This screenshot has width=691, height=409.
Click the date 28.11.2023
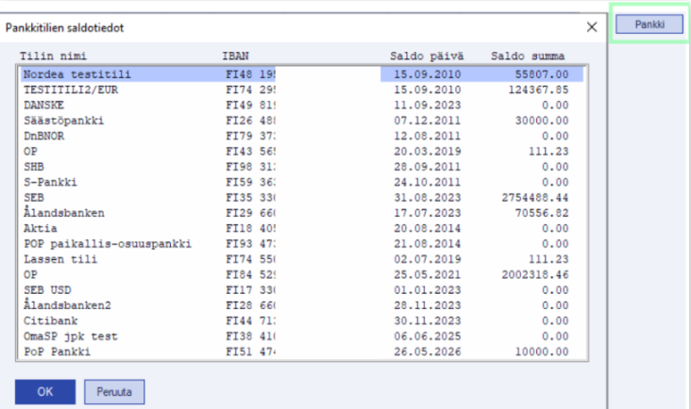point(427,305)
